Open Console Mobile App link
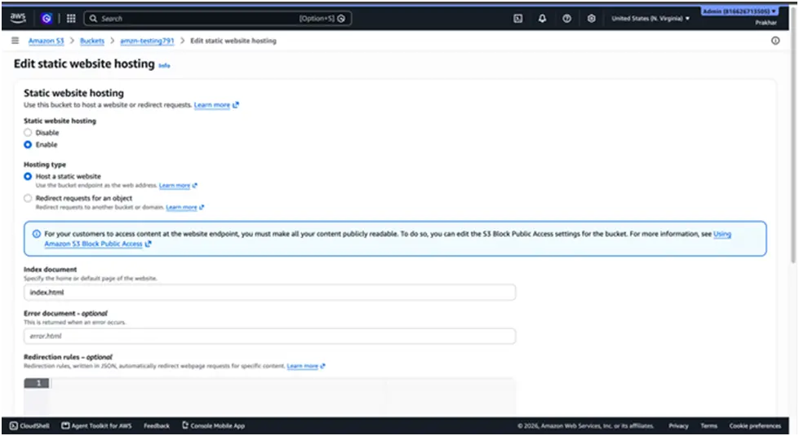The image size is (799, 436). [x=214, y=426]
